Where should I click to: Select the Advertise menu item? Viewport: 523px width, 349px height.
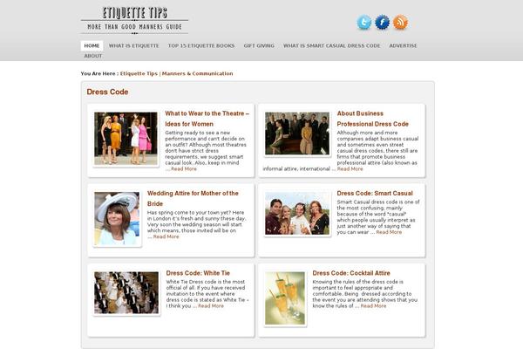tap(403, 45)
